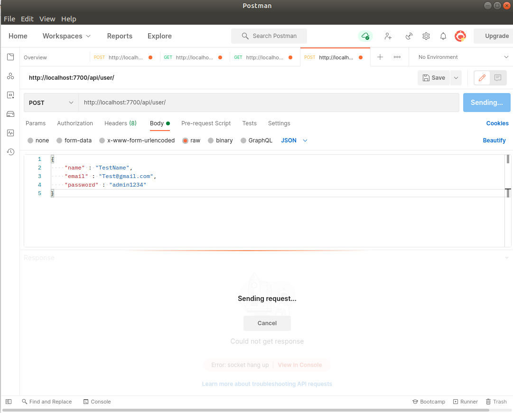513x413 pixels.
Task: Open Bootcamp from status bar
Action: [x=429, y=402]
